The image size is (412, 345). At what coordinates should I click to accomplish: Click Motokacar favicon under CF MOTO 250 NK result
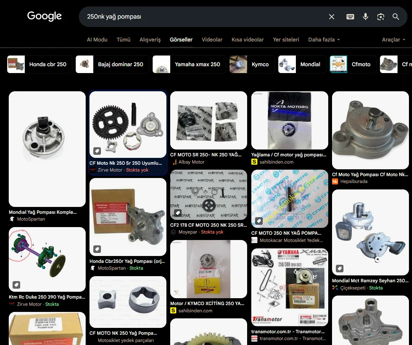[x=254, y=240]
